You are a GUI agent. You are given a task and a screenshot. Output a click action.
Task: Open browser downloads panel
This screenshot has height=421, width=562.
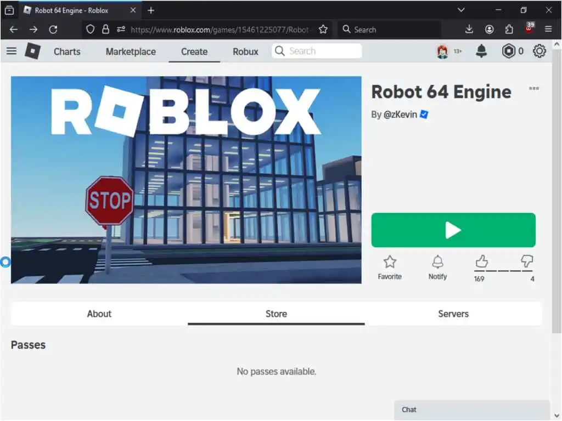pos(469,30)
